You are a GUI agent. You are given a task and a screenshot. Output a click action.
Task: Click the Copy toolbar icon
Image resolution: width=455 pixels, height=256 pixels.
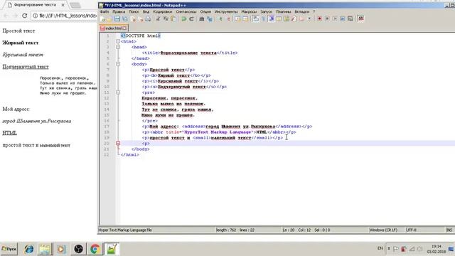[x=166, y=19]
